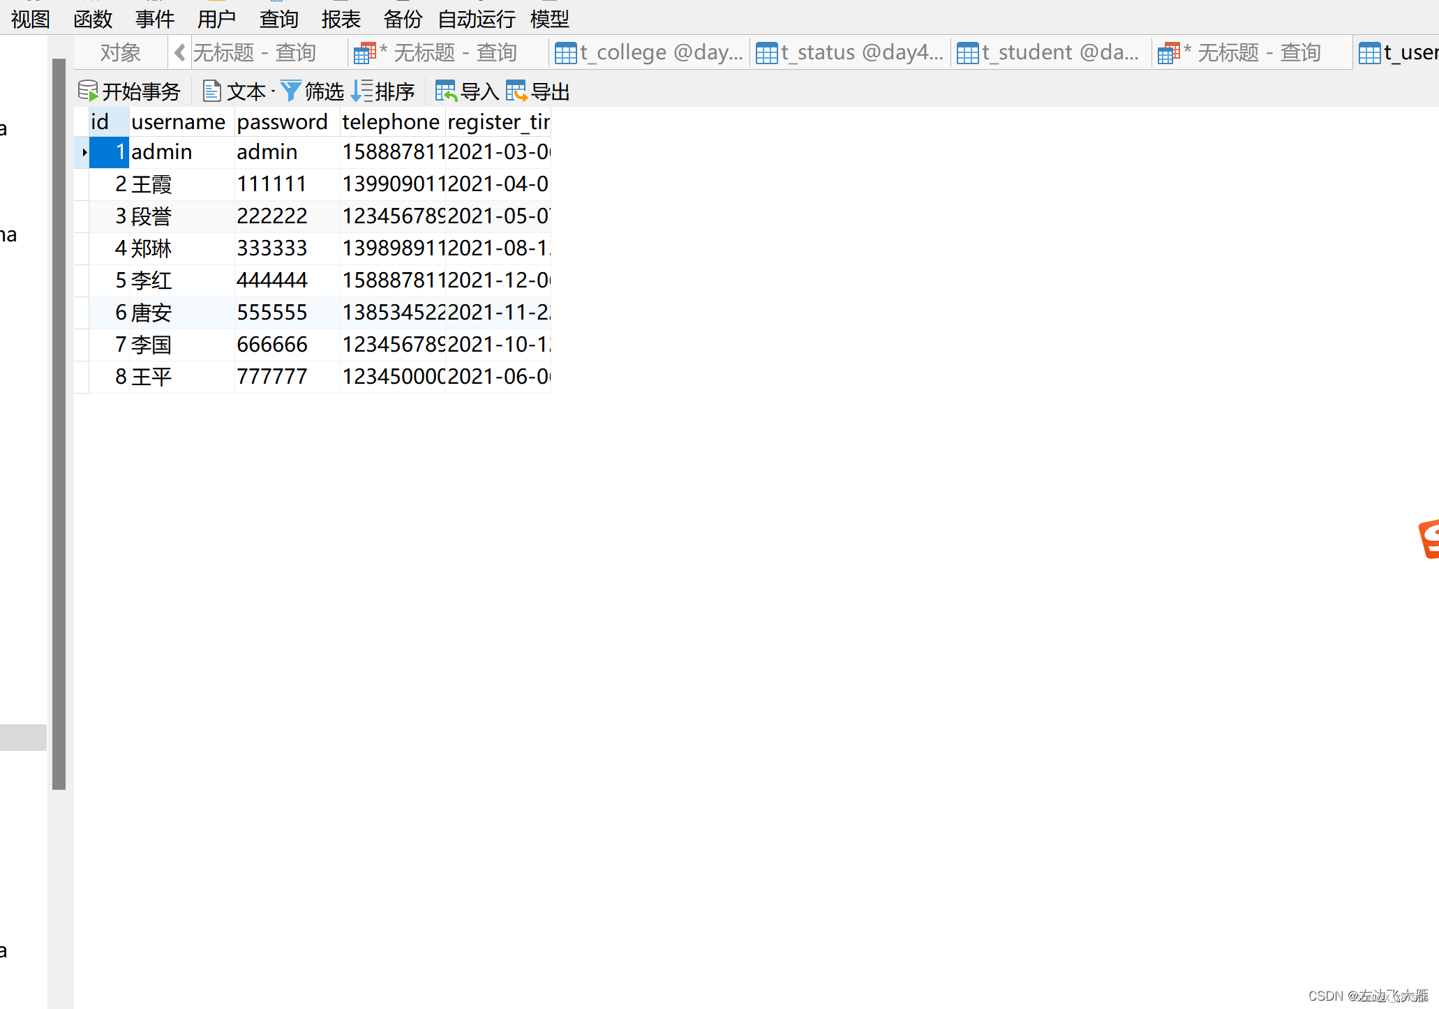The height and width of the screenshot is (1009, 1439).
Task: Open the 用户 menu
Action: pos(216,19)
